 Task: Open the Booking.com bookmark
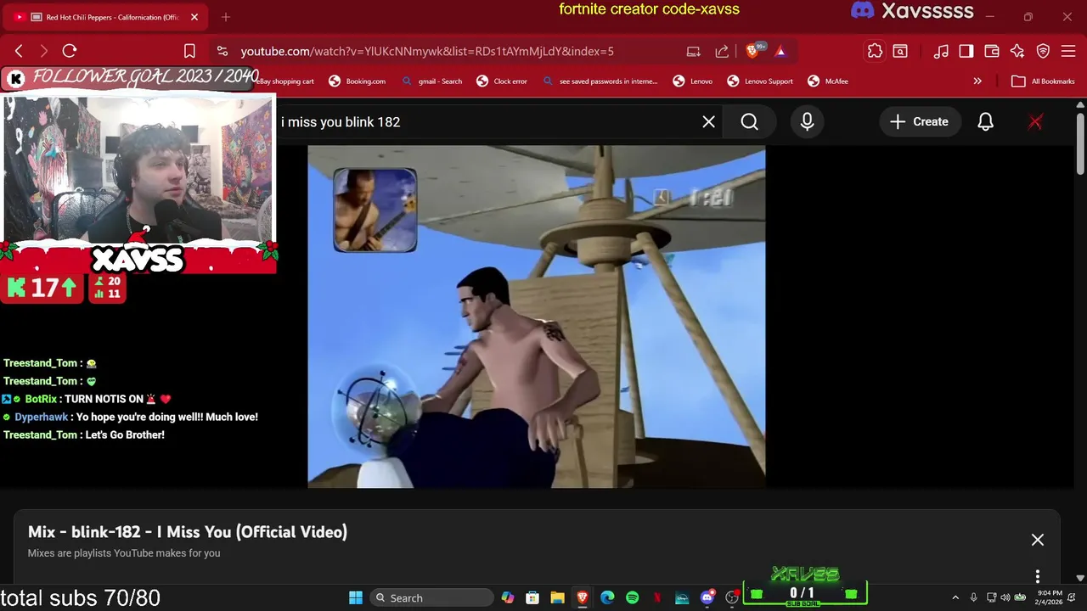[357, 81]
